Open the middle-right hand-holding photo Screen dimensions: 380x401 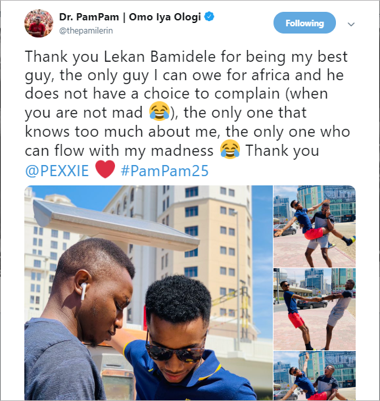(314, 309)
